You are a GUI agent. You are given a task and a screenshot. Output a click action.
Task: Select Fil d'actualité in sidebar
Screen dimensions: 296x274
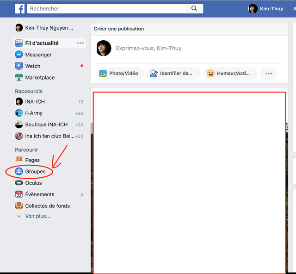[x=42, y=43]
